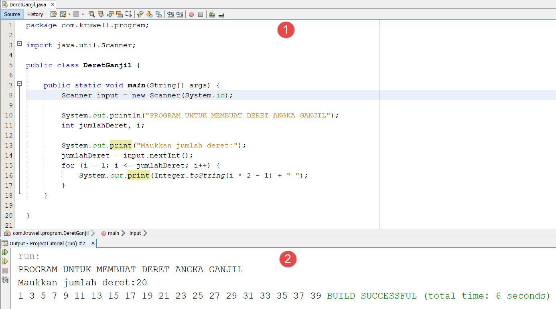Toggle Rectangular Selection mode
This screenshot has width=556, height=309.
click(128, 14)
